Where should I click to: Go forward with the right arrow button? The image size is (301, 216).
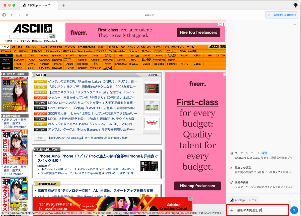20,15
